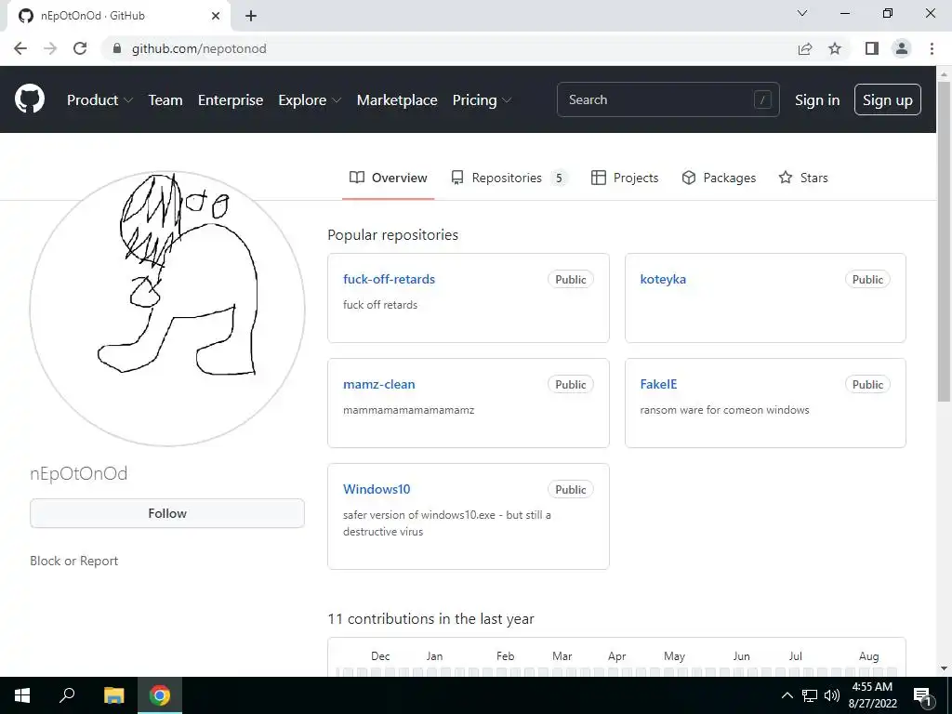Viewport: 952px width, 714px height.
Task: Click the 'Popular repositories' heading
Action: click(x=393, y=235)
